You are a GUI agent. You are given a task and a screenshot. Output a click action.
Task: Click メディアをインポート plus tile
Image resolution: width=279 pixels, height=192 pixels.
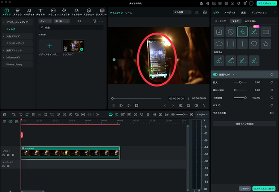[50, 46]
